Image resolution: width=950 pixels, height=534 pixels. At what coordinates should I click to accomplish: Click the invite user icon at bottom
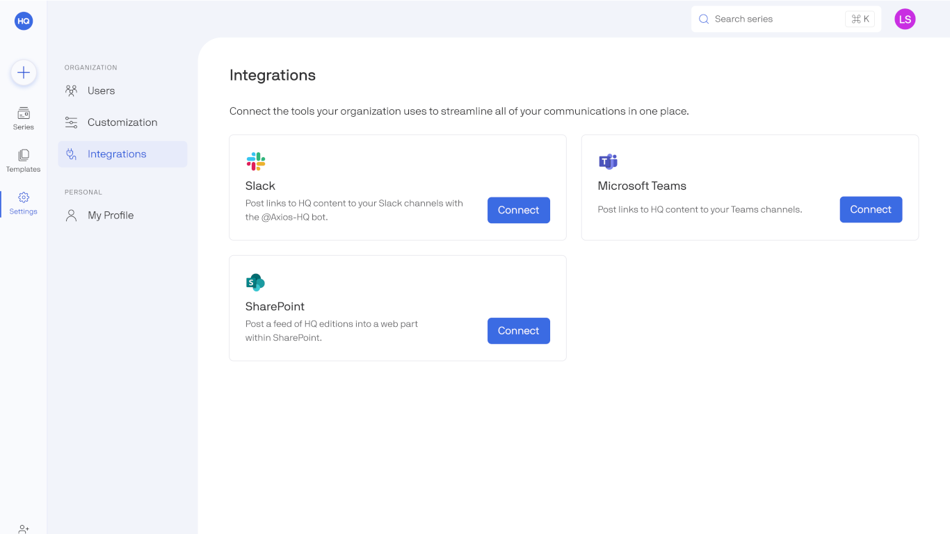point(24,529)
